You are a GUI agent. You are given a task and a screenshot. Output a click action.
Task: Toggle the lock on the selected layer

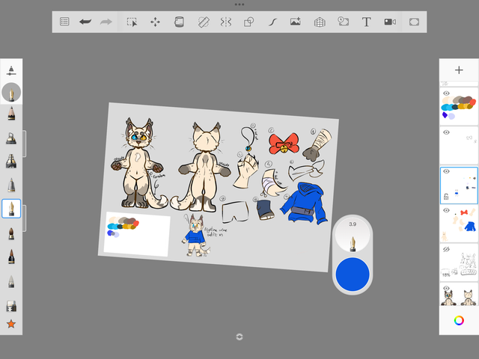tap(446, 197)
